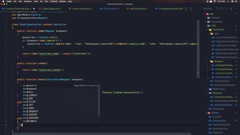Open Kernel.php in Explorer
Viewport: 240px width, 135px height.
[x=218, y=109]
